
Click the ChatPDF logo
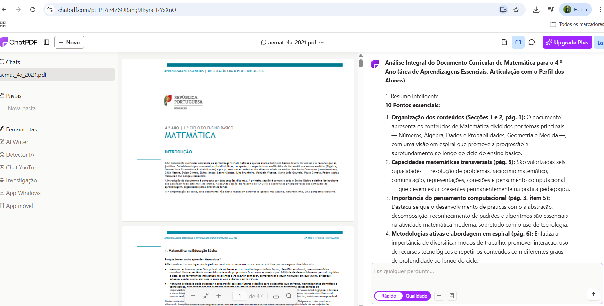coord(19,42)
